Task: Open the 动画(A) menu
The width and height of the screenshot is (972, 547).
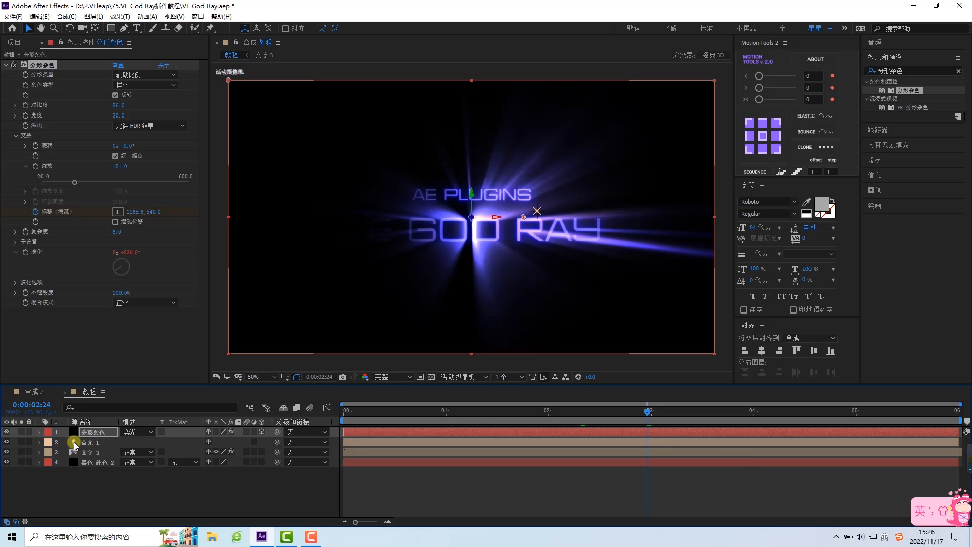Action: [147, 17]
